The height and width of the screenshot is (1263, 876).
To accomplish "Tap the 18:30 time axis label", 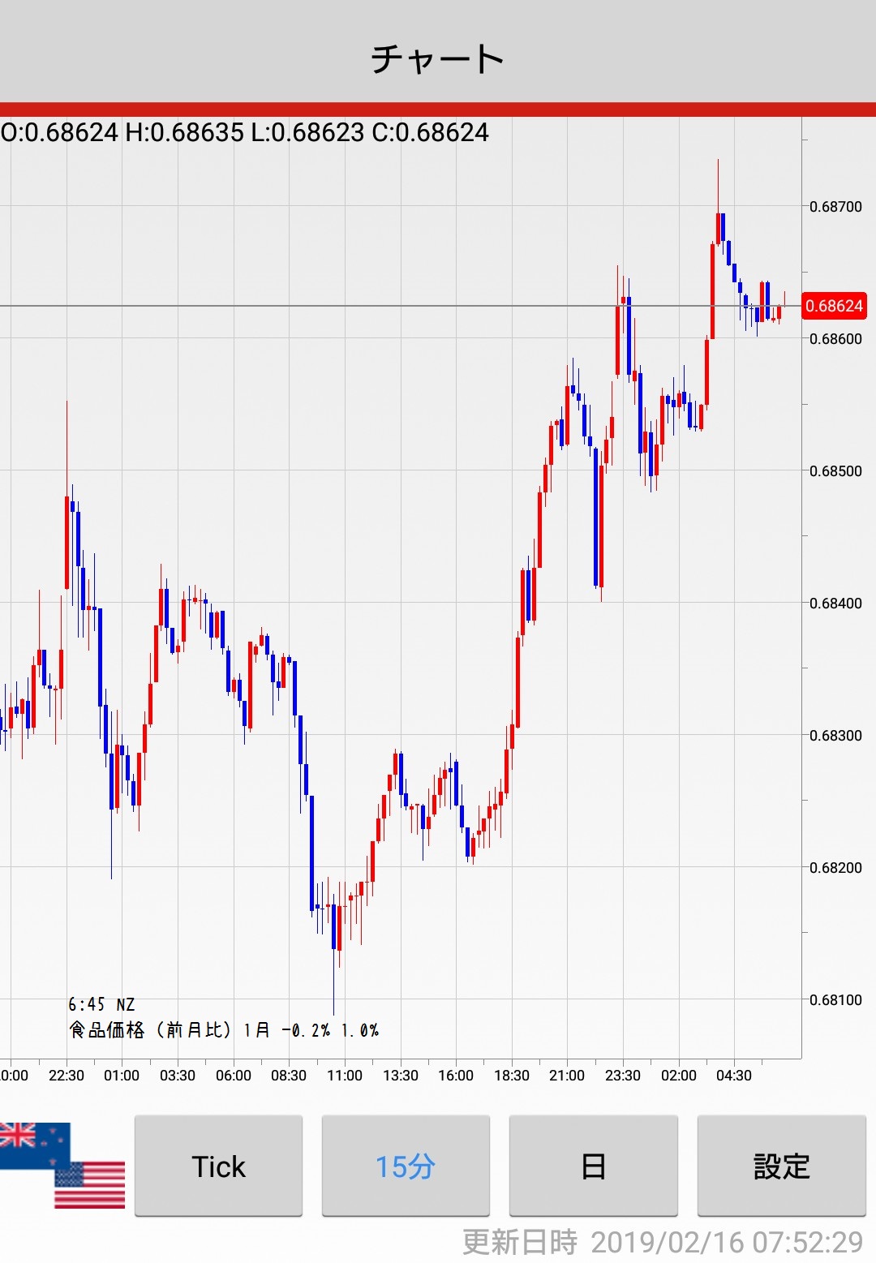I will pos(512,1076).
